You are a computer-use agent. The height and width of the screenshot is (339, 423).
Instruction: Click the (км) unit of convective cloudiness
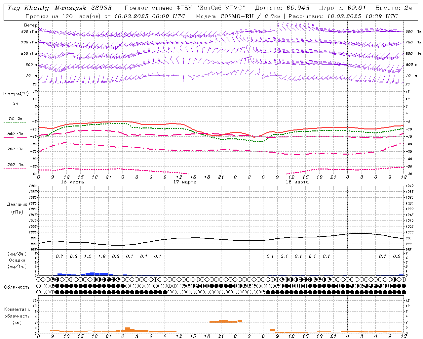(x=17, y=322)
